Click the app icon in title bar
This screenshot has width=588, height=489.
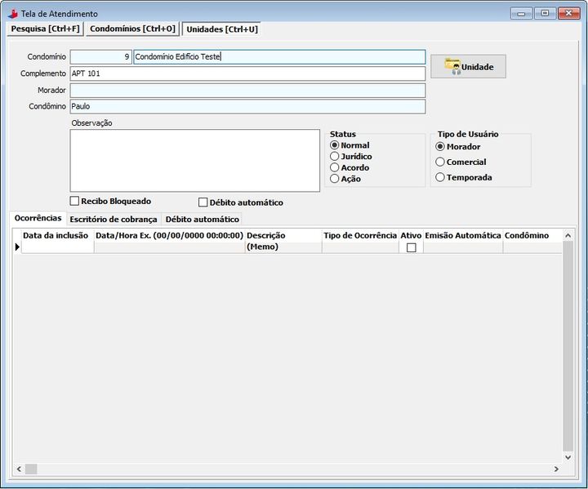pos(11,14)
